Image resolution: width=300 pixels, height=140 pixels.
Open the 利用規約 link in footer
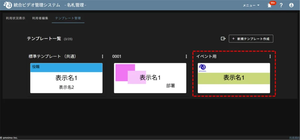point(294,138)
